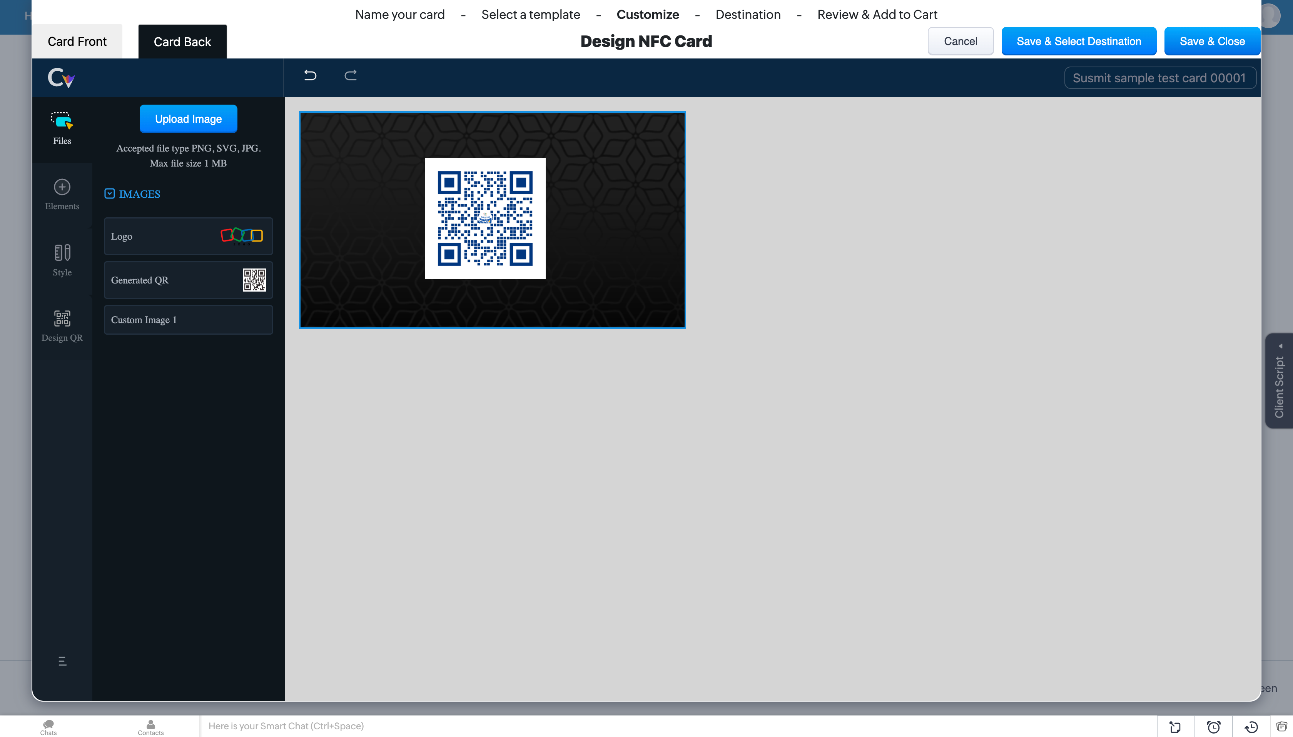1293x737 pixels.
Task: Open the Style sidebar icon
Action: pos(62,260)
